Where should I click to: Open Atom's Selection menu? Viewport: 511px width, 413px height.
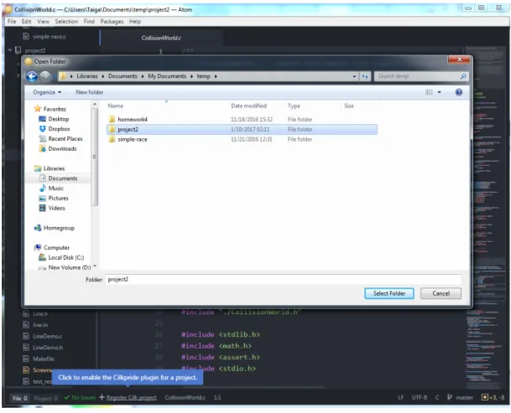pos(66,22)
